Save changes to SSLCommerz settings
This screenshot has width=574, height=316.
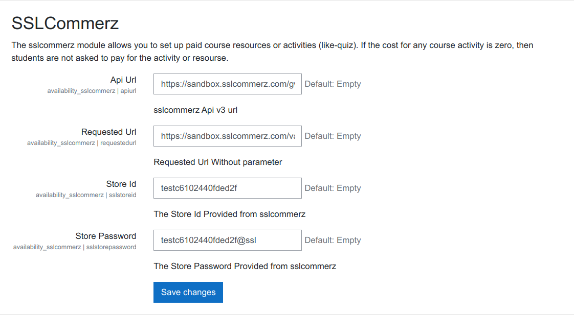[188, 292]
